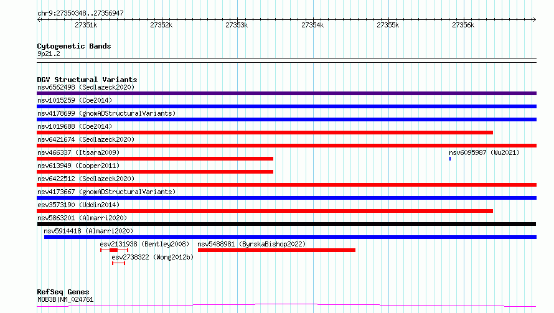This screenshot has height=313, width=554.
Task: Click the red nsv6421674 variant bar
Action: pyautogui.click(x=286, y=146)
